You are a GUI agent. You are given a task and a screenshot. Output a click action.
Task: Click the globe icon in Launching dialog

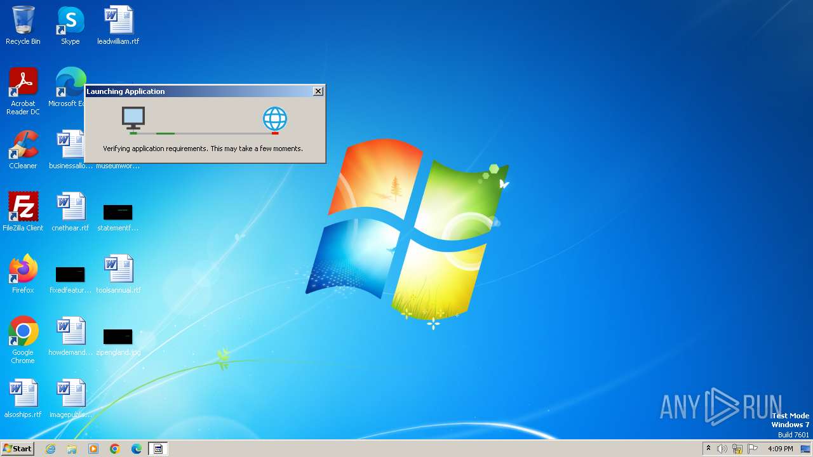(275, 119)
